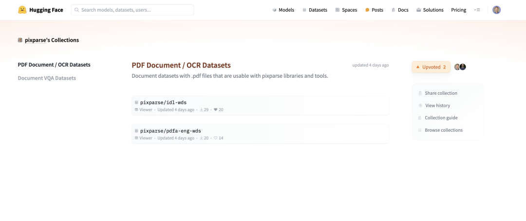Click the Hugging Face home text
The image size is (526, 221).
(46, 10)
